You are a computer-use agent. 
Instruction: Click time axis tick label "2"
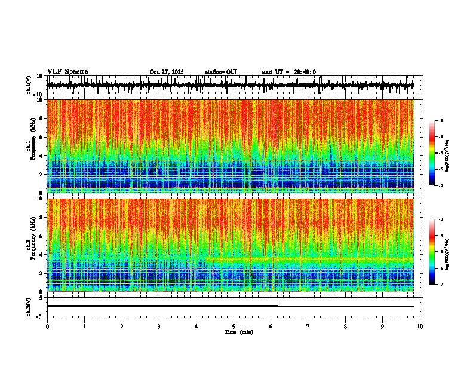[x=122, y=327]
